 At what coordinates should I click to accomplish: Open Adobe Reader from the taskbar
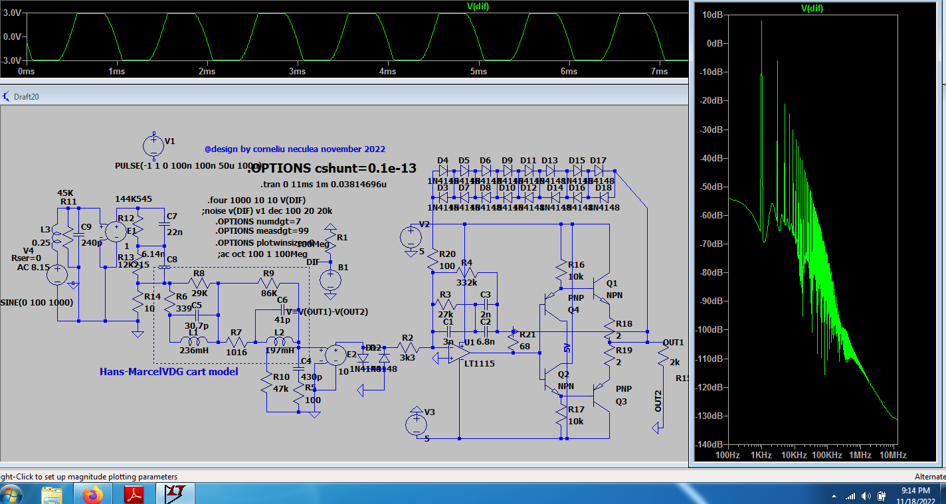coord(134,495)
